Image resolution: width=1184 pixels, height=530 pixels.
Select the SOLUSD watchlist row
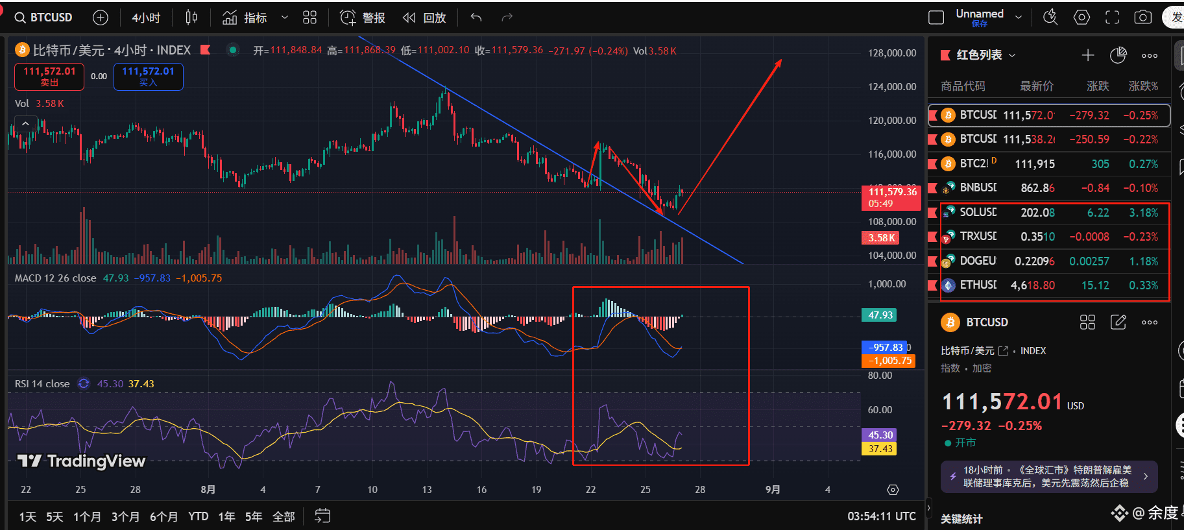click(1049, 212)
